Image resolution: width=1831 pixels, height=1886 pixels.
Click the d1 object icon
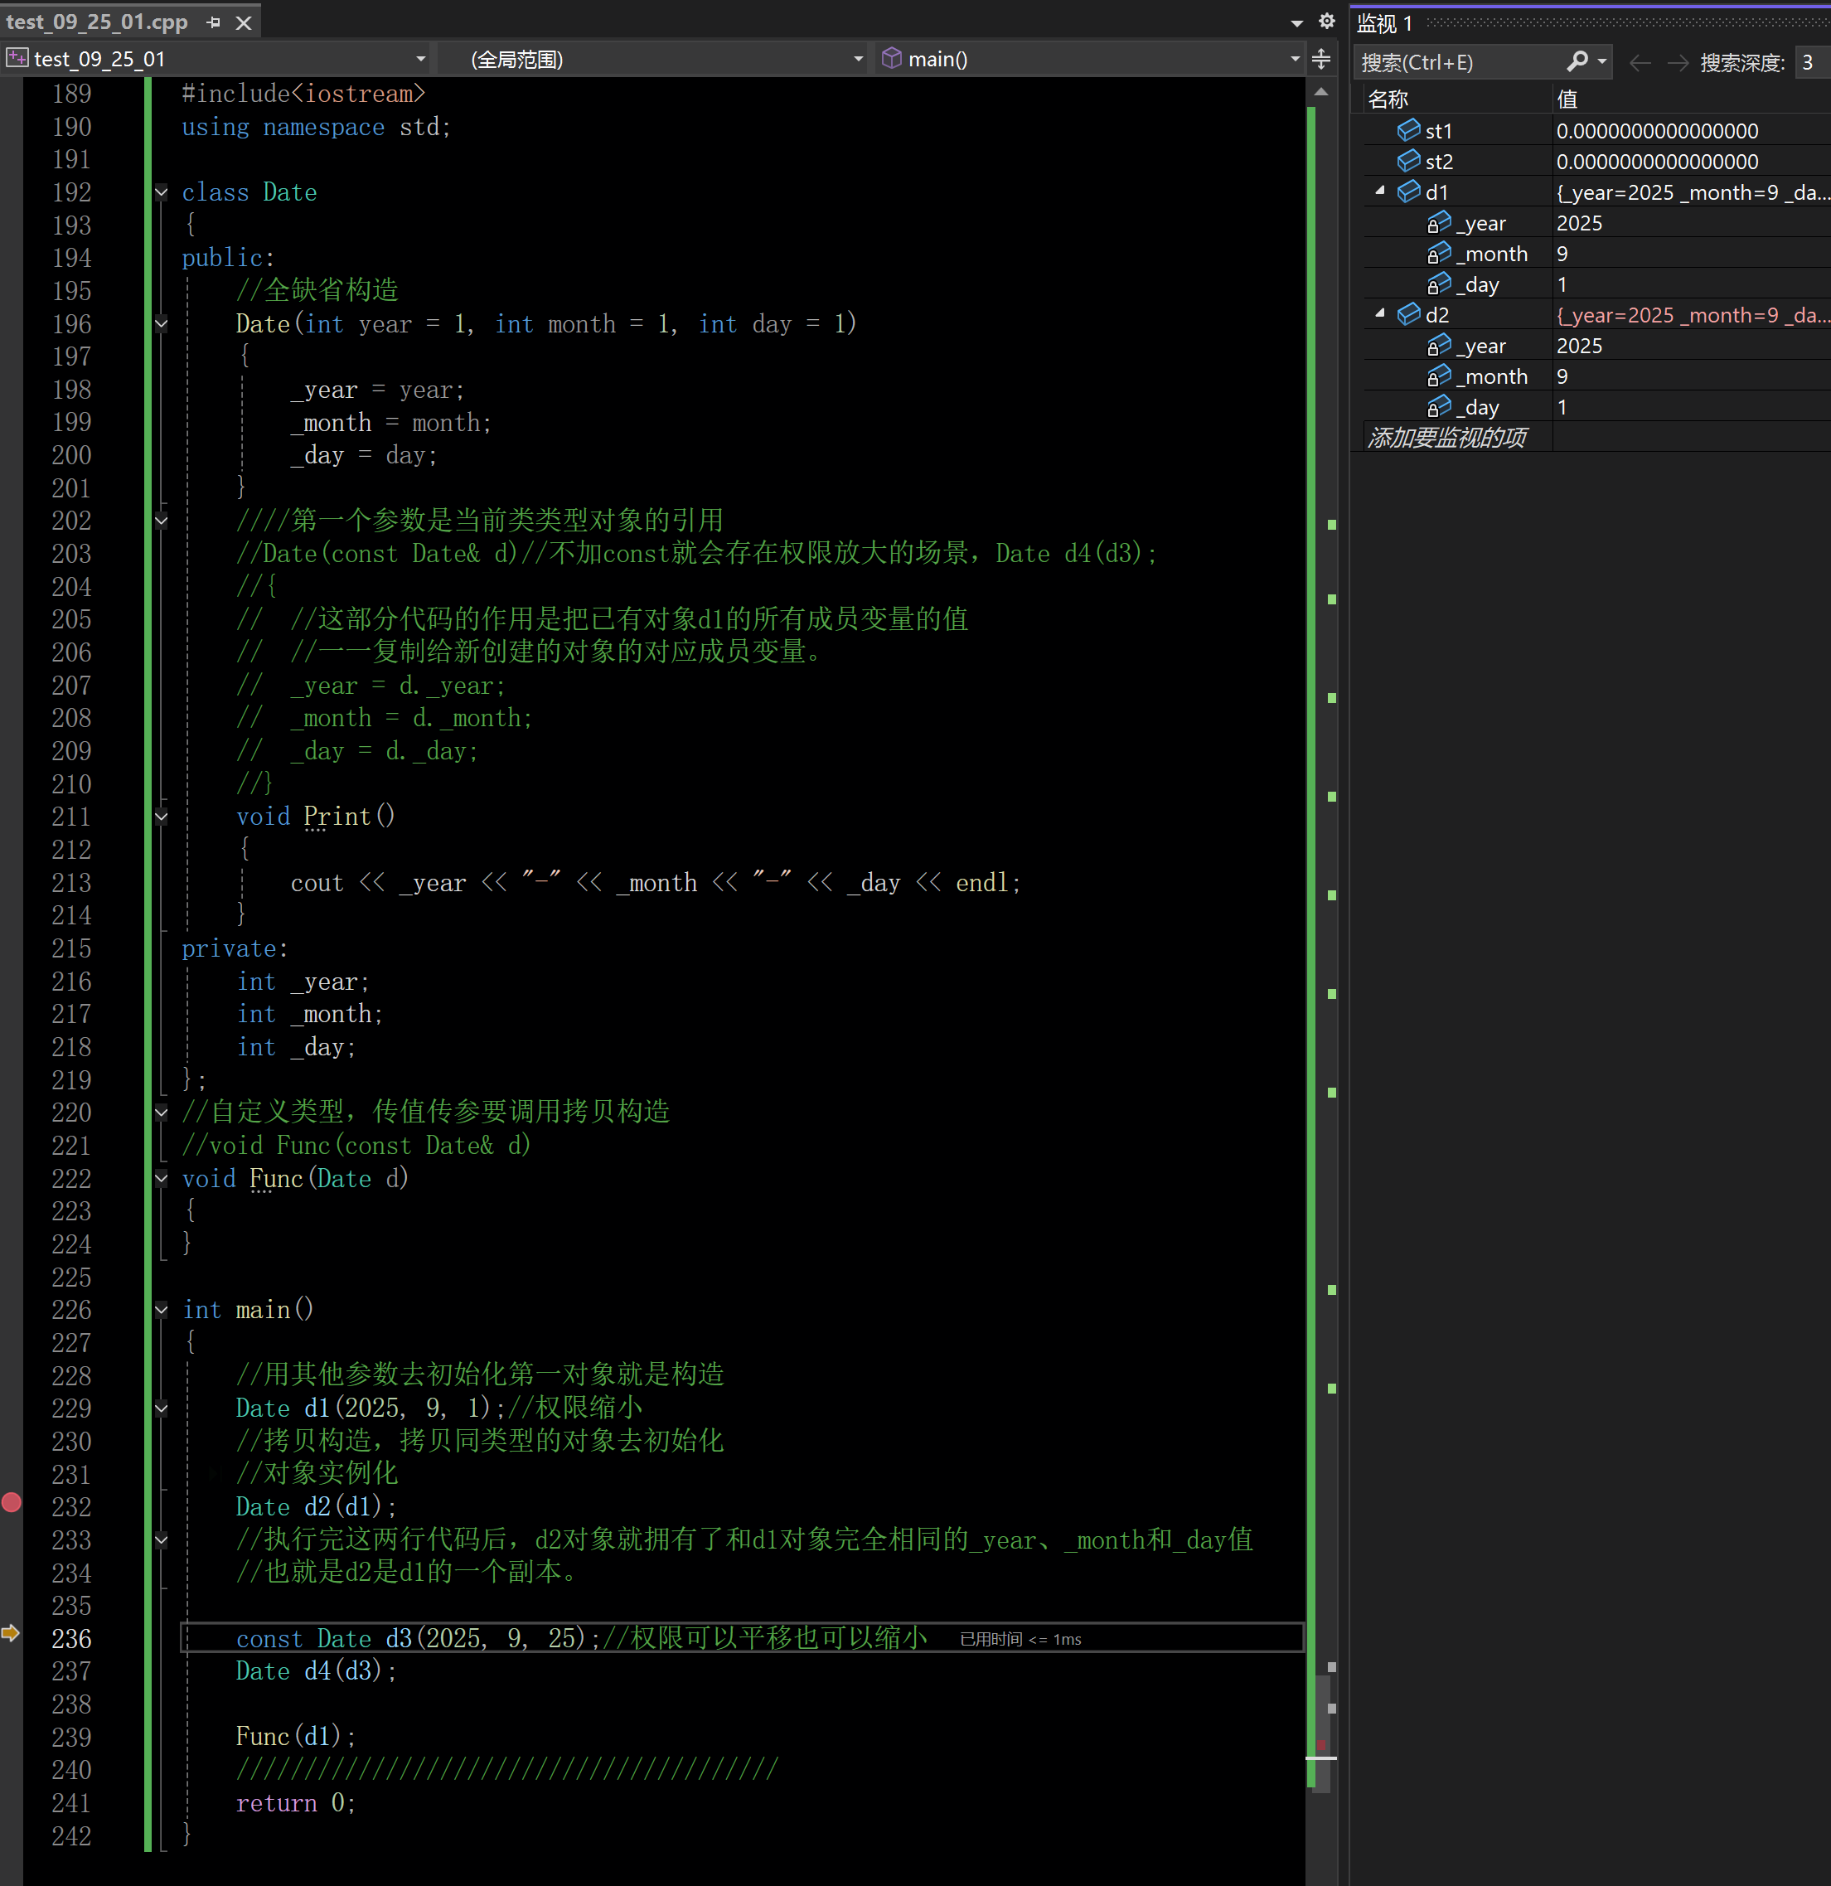click(1408, 192)
